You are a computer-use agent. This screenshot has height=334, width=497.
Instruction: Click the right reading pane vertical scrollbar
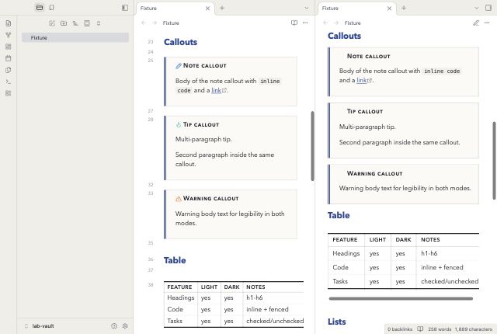494,160
